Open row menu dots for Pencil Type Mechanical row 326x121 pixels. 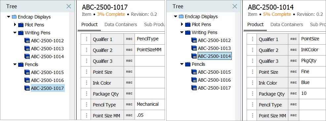[87, 104]
